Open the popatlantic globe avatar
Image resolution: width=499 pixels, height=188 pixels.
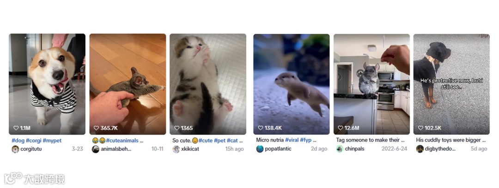pyautogui.click(x=260, y=149)
